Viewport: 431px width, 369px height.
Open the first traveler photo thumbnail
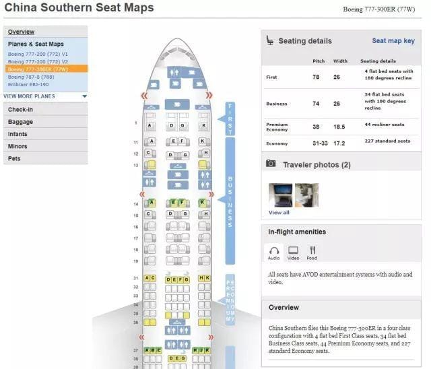[x=279, y=195]
